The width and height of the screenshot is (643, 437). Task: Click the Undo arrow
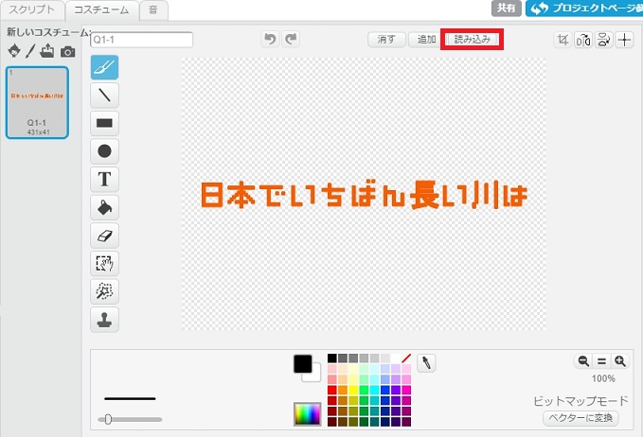point(270,39)
